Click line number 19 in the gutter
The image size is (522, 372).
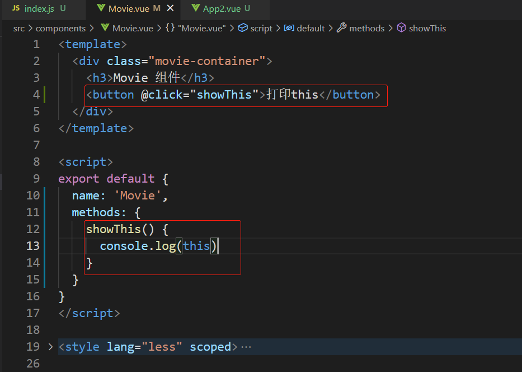click(33, 347)
